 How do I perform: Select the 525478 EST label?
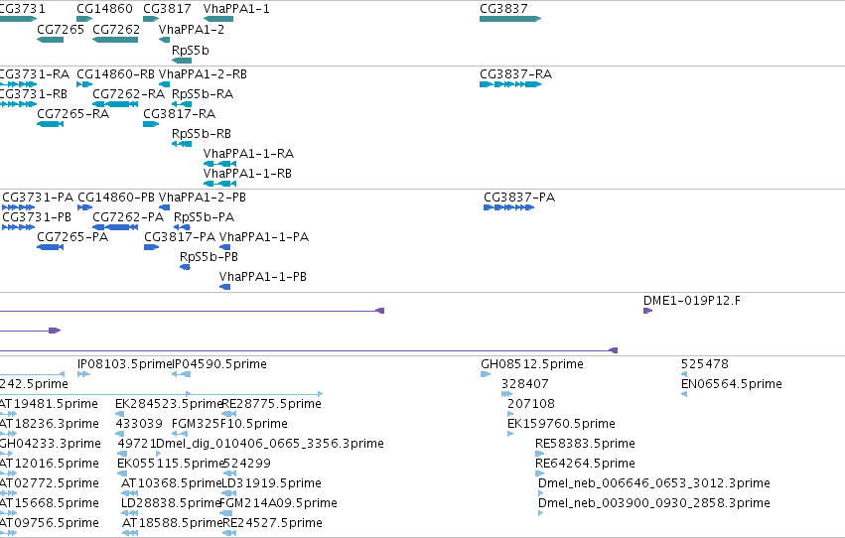point(705,364)
